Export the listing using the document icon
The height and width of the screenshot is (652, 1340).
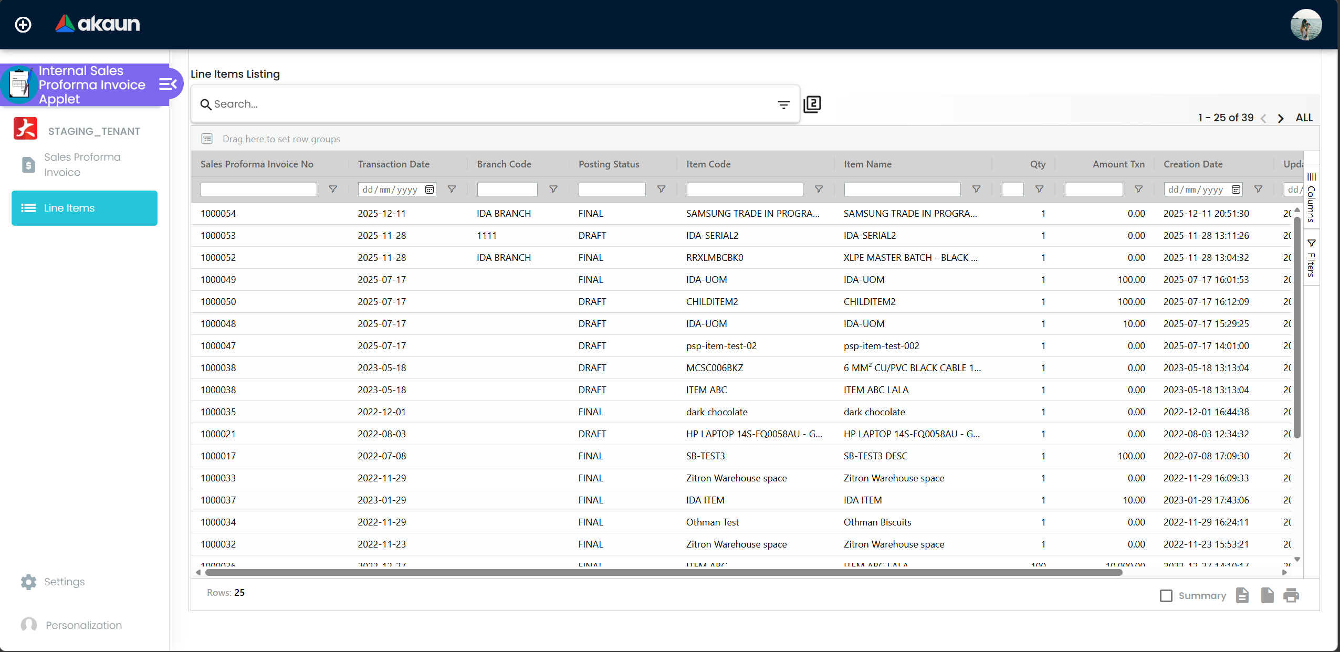[x=1241, y=595]
